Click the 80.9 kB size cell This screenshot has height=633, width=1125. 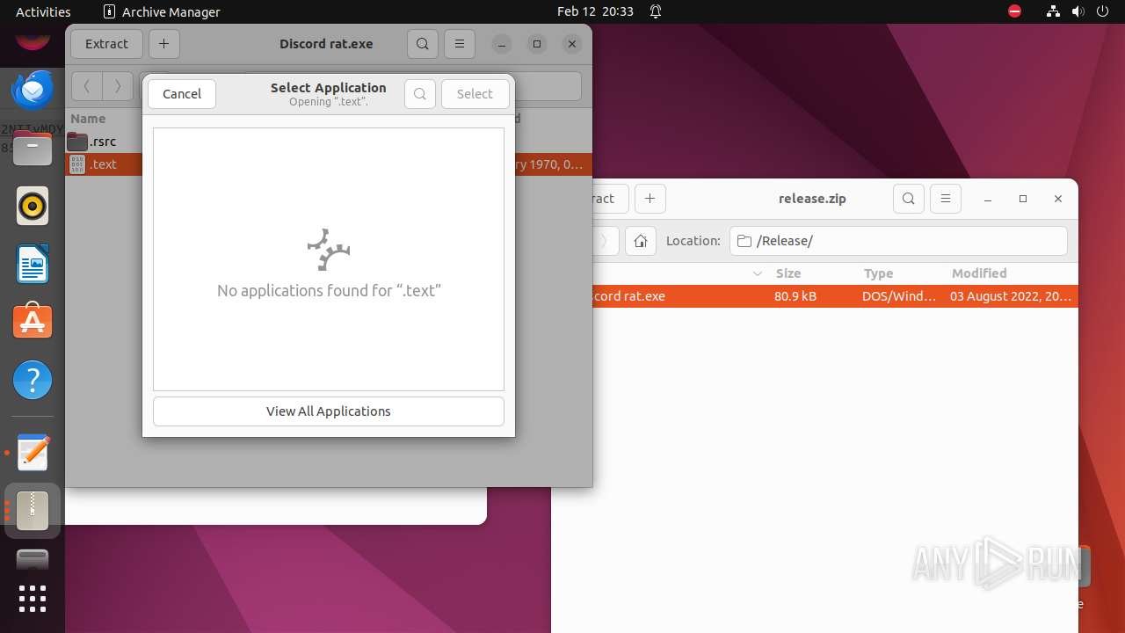795,296
